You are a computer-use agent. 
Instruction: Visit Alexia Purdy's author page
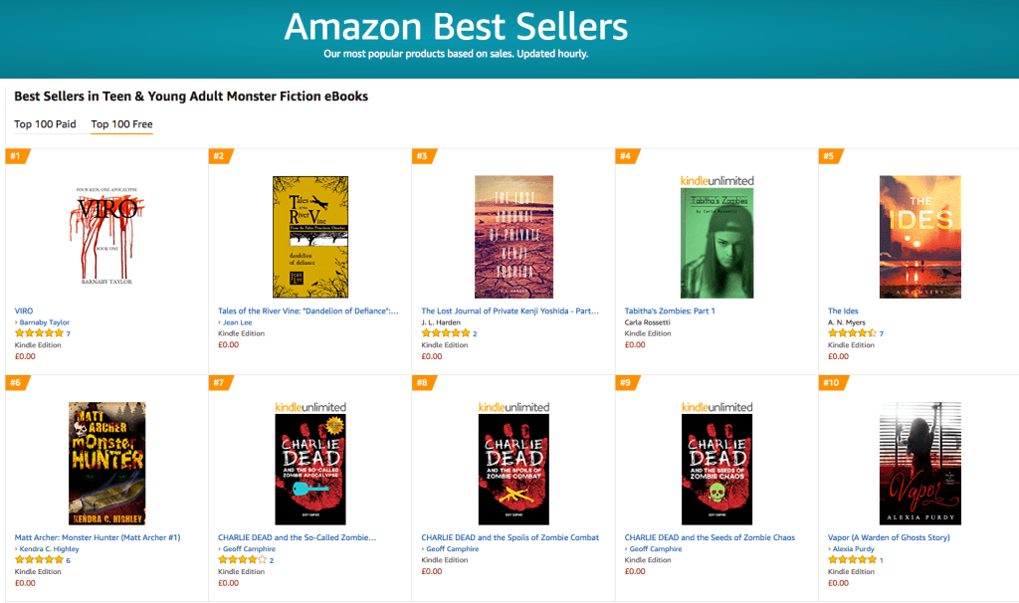coord(856,549)
